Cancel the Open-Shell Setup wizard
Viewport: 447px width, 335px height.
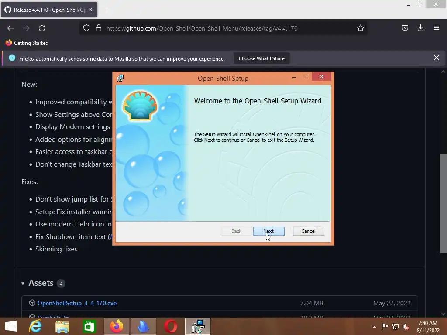point(308,231)
